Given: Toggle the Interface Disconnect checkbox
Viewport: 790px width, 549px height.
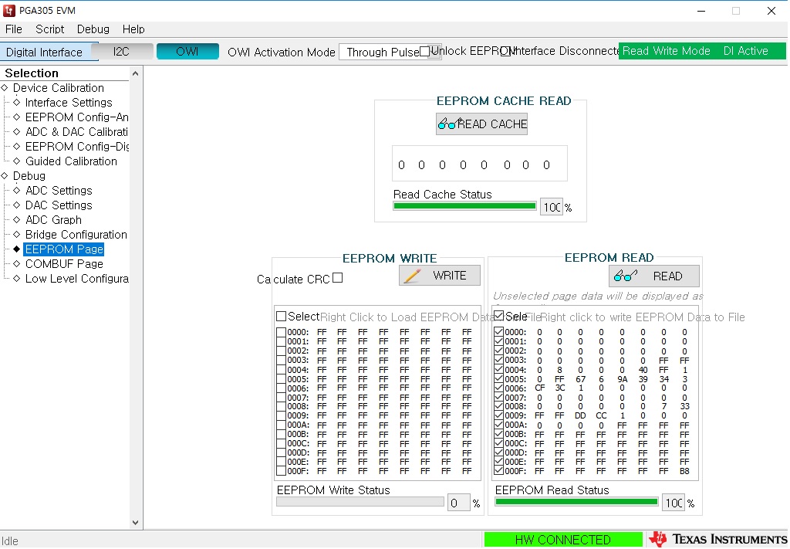Looking at the screenshot, I should coord(505,51).
